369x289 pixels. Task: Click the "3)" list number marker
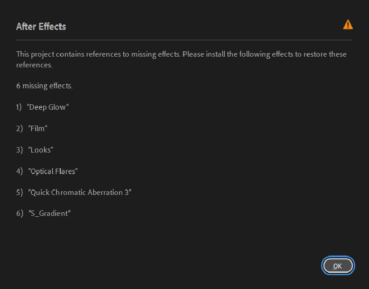click(19, 150)
